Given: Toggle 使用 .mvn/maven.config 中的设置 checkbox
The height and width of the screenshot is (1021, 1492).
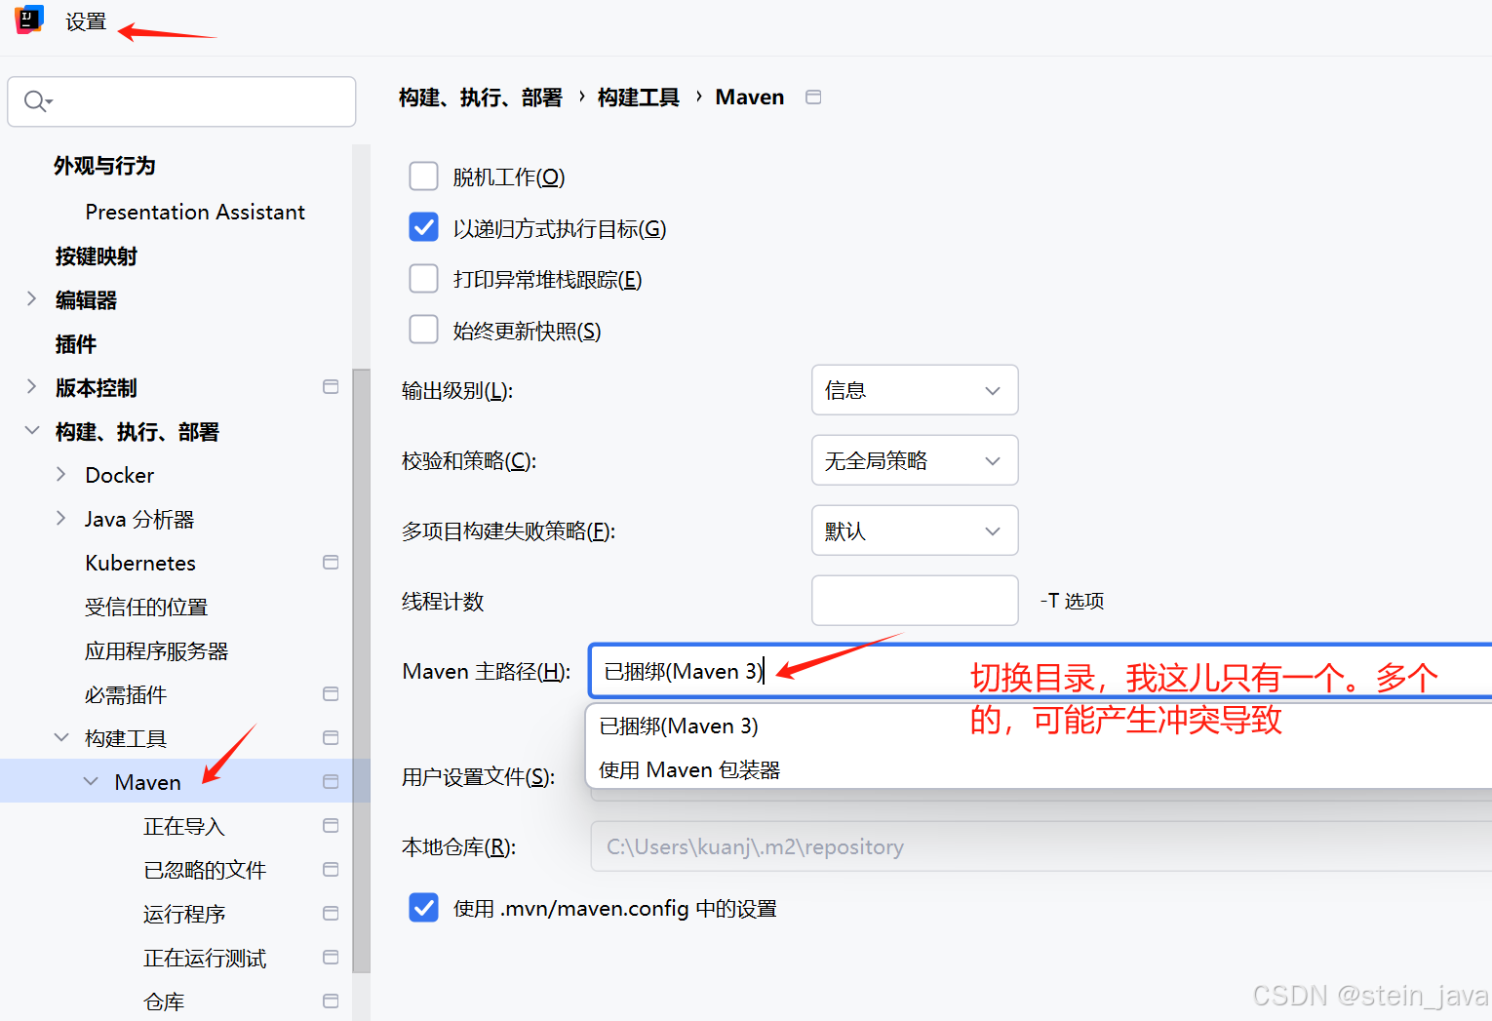Looking at the screenshot, I should coord(423,908).
